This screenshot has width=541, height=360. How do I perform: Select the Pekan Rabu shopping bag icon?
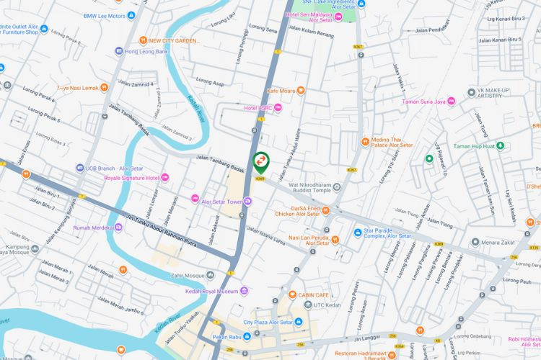coord(247,336)
